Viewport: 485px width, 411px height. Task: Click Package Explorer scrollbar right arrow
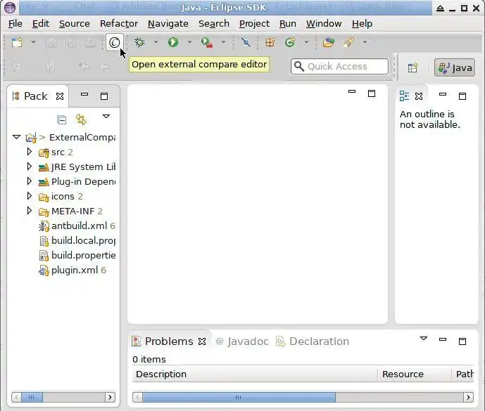click(x=110, y=397)
